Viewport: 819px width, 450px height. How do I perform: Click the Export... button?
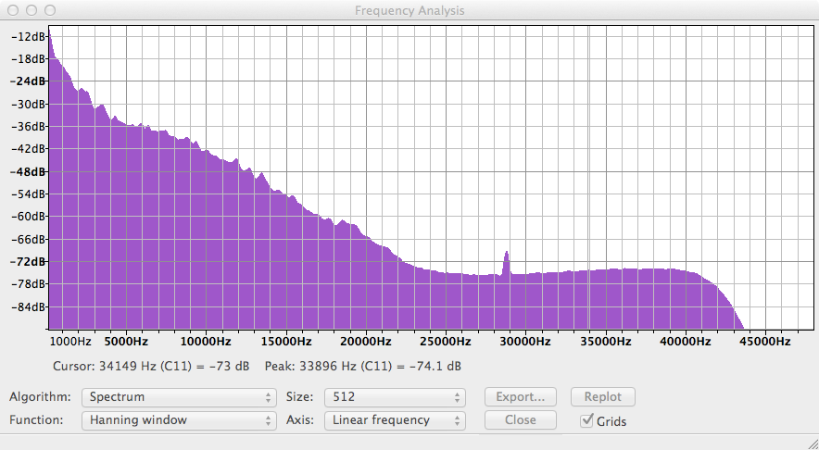(x=521, y=397)
